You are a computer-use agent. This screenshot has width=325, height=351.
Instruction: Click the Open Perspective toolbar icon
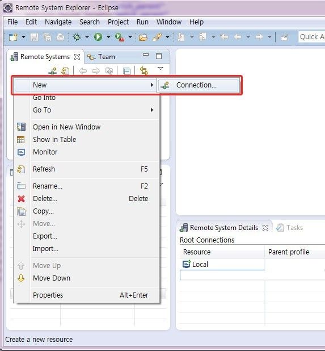(284, 37)
